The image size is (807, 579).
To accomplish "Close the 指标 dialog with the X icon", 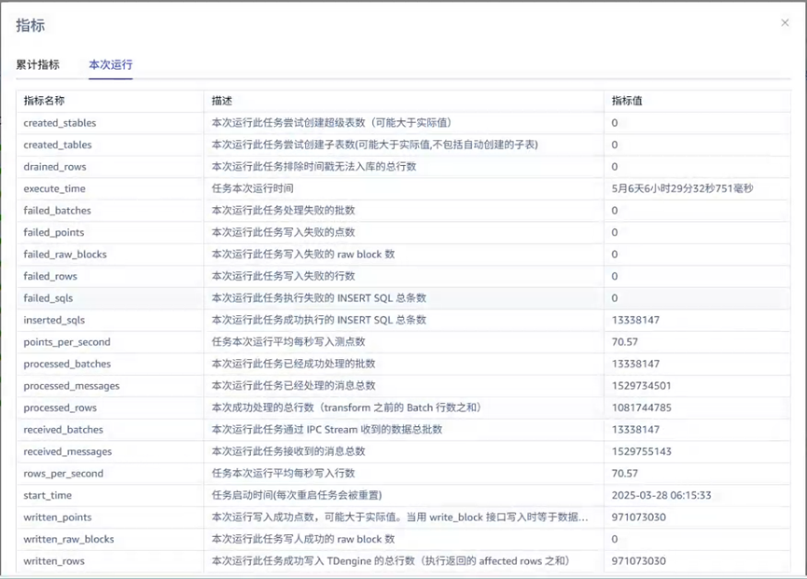I will tap(785, 23).
